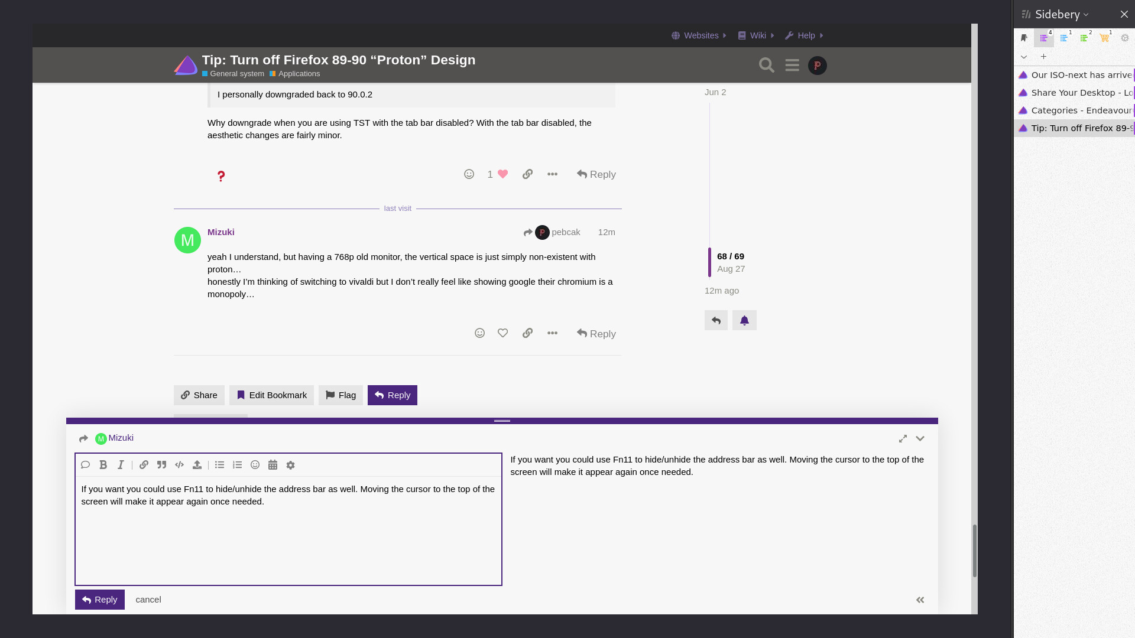Insert a hyperlink from the composer toolbar

144,465
